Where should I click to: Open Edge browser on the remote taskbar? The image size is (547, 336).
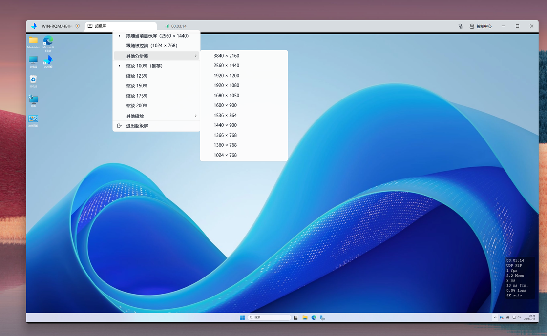pos(314,317)
